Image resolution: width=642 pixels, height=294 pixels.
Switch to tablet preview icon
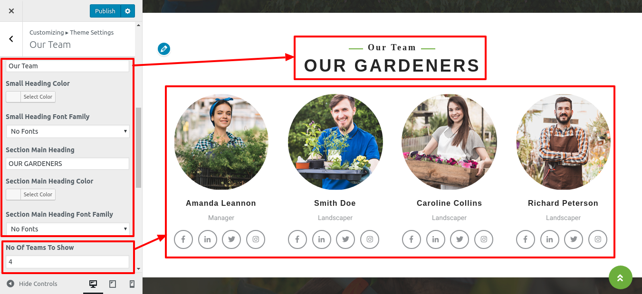pyautogui.click(x=113, y=284)
